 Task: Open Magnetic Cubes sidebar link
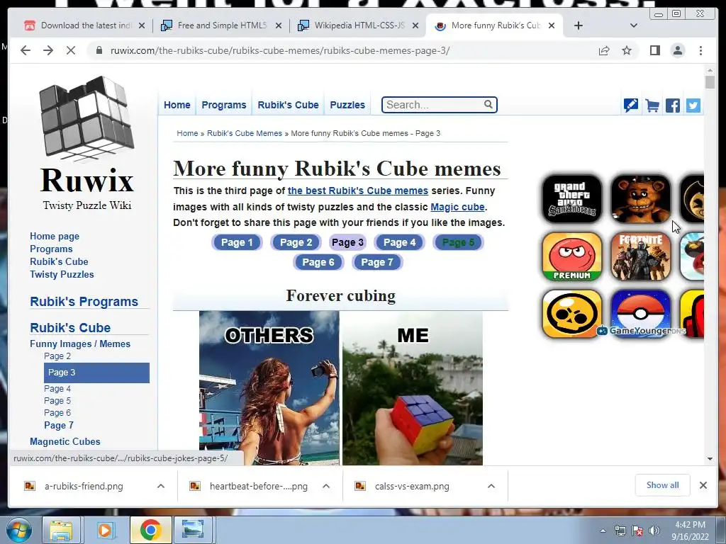(x=65, y=441)
